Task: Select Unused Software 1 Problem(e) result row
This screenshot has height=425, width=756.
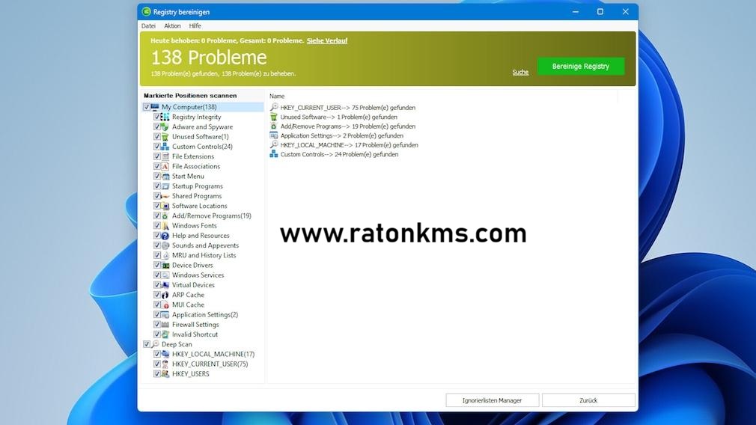Action: click(x=334, y=117)
